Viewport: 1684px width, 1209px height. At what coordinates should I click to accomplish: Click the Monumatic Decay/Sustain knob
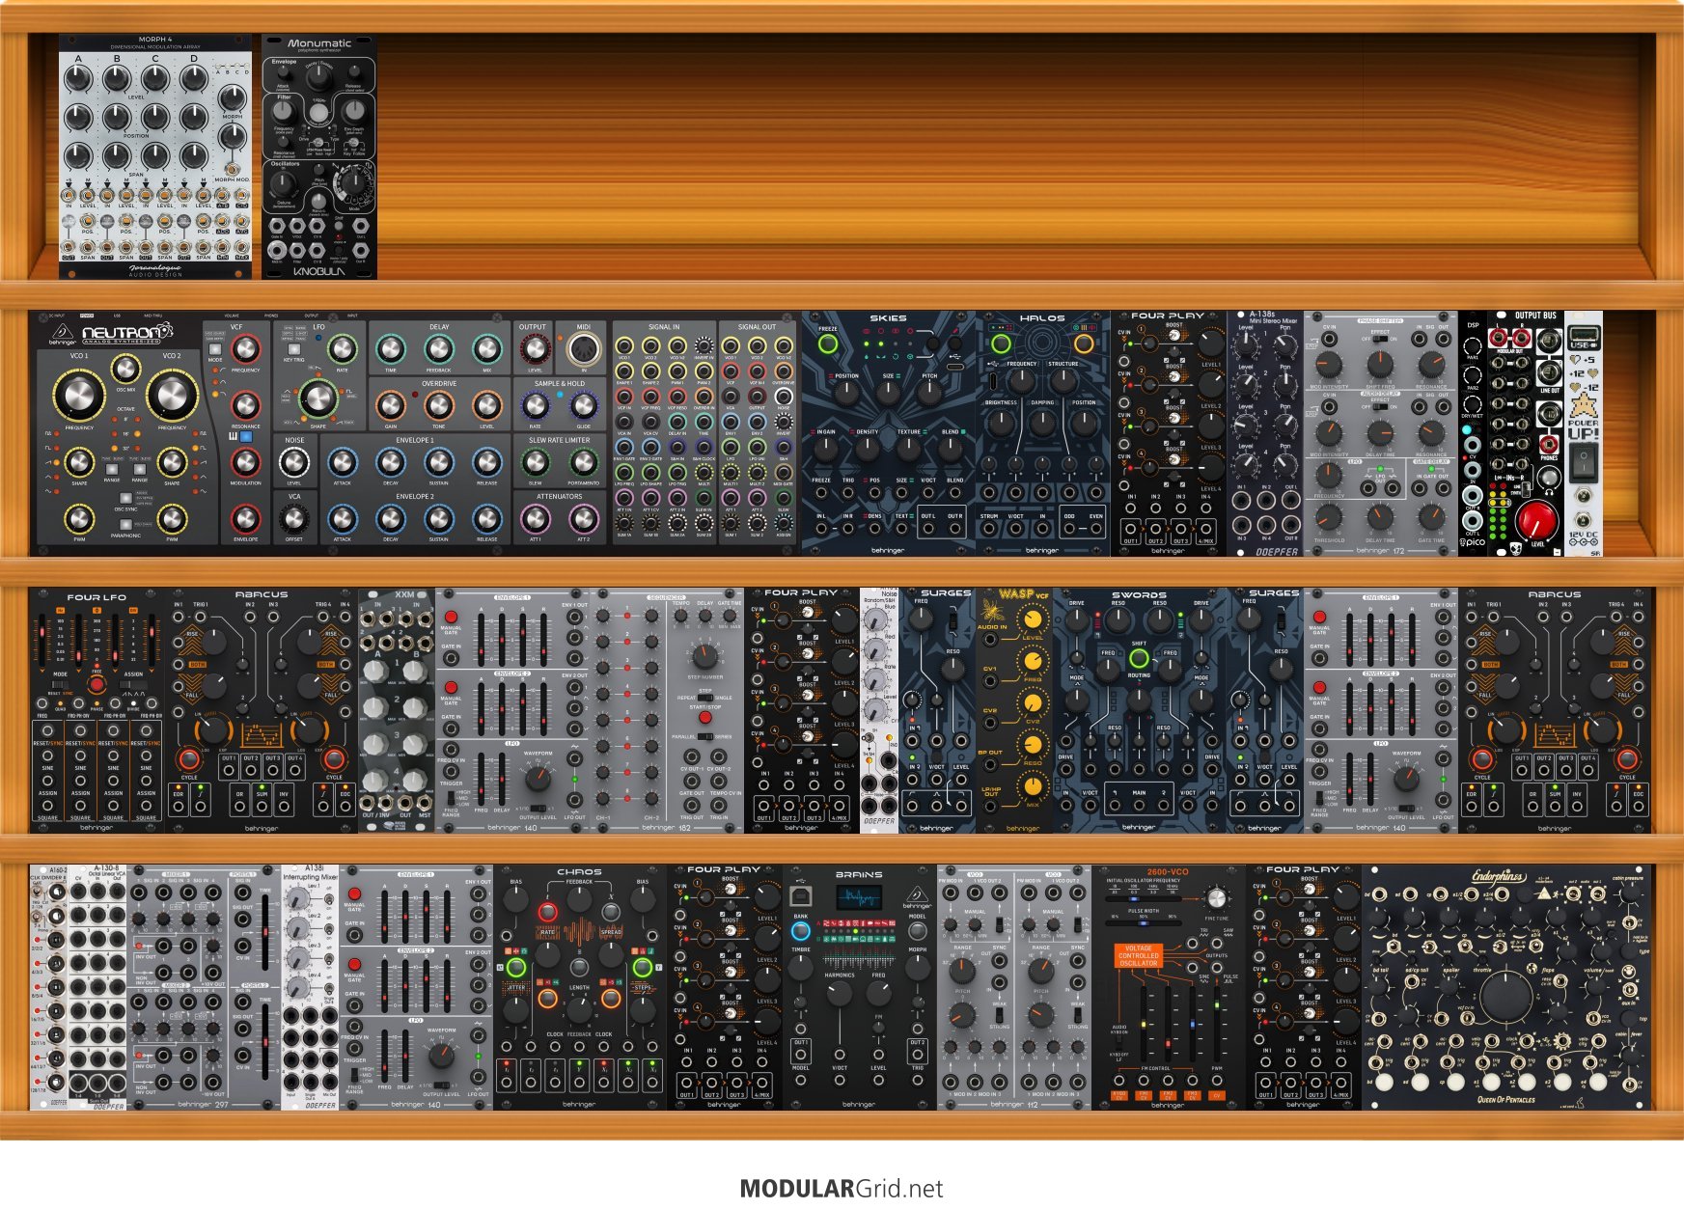point(317,79)
